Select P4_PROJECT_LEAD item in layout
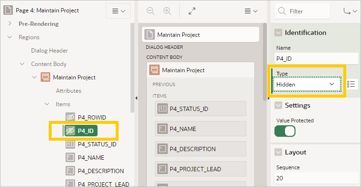Screen dimensions: 361x187 click(200, 169)
